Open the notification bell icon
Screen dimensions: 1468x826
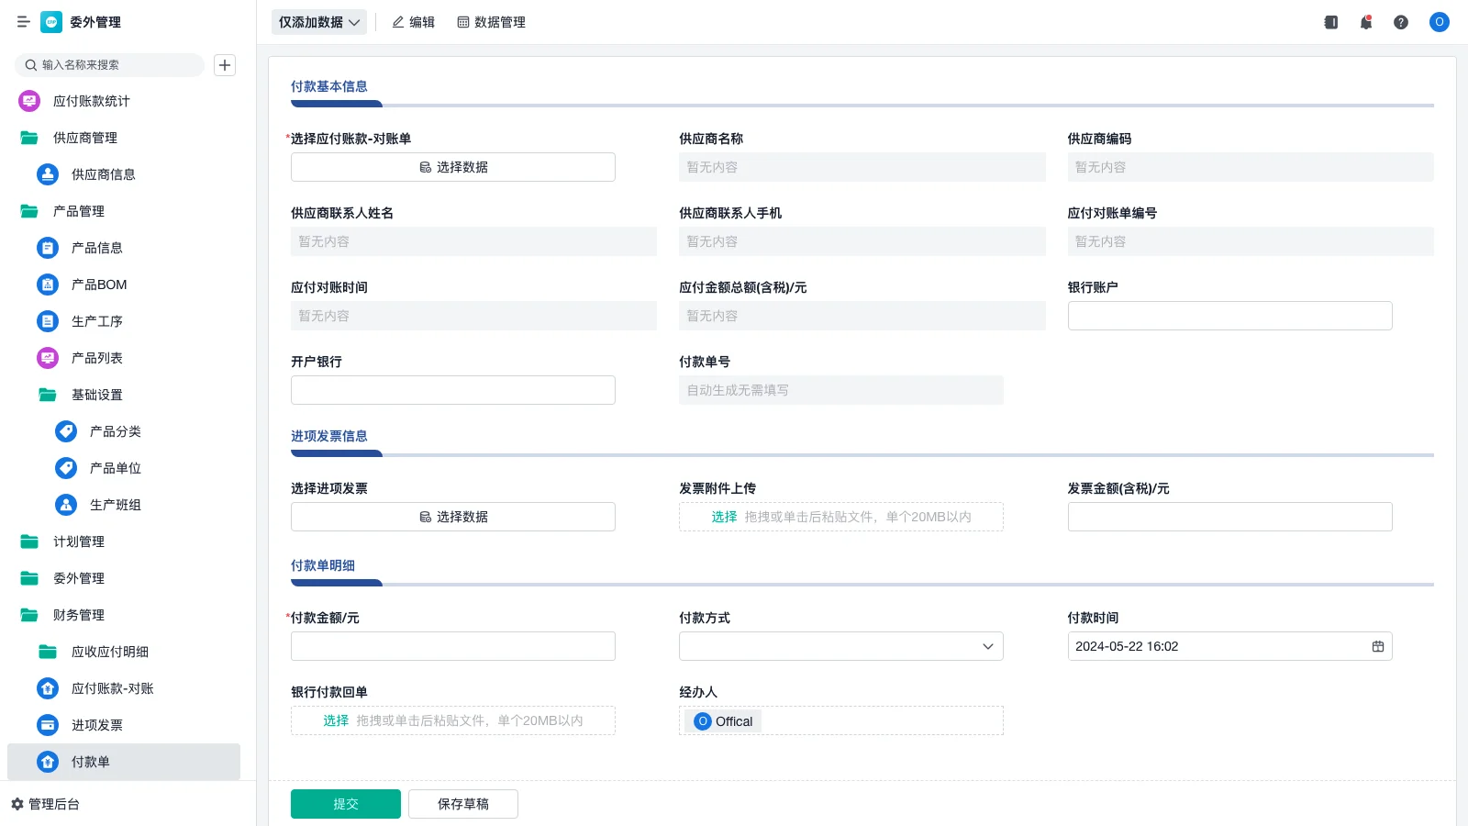pyautogui.click(x=1365, y=22)
